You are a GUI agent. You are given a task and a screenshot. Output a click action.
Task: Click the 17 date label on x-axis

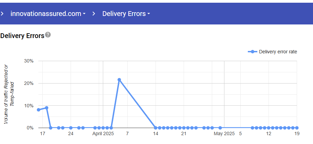tap(42, 134)
